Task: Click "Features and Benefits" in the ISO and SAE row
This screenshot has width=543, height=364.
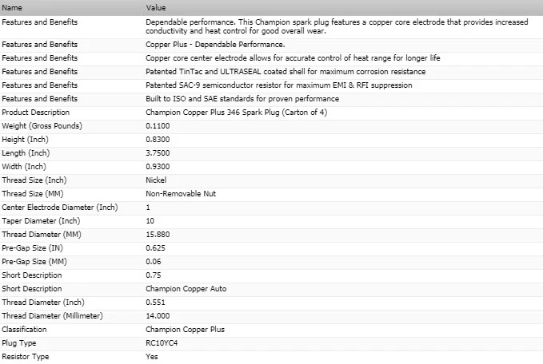Action: [39, 99]
